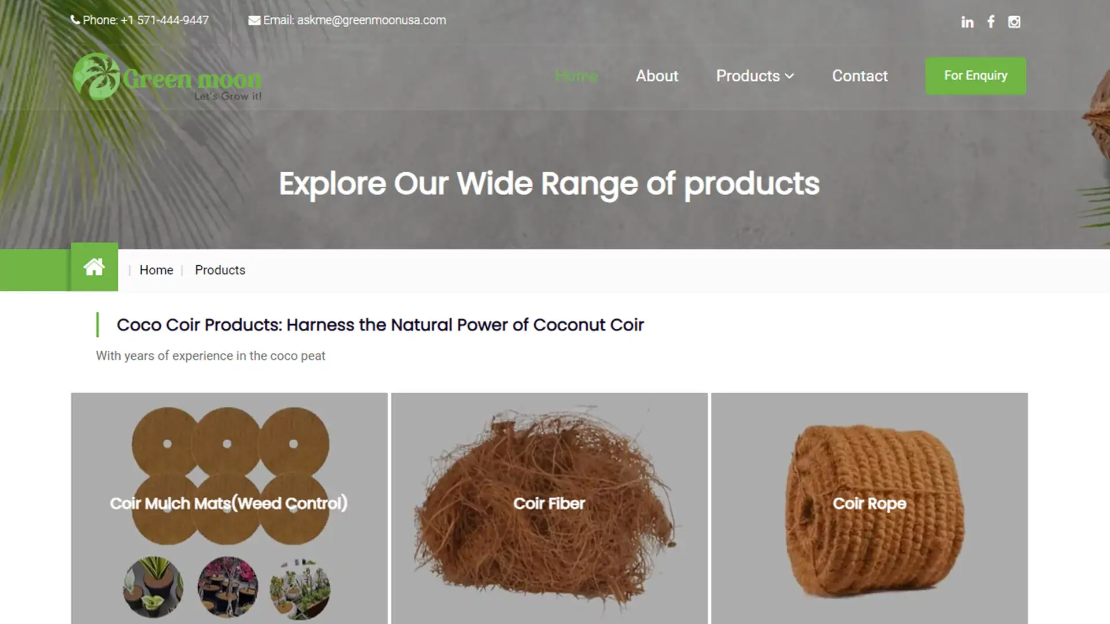The image size is (1110, 624).
Task: Click the Products breadcrumb link
Action: coord(220,270)
